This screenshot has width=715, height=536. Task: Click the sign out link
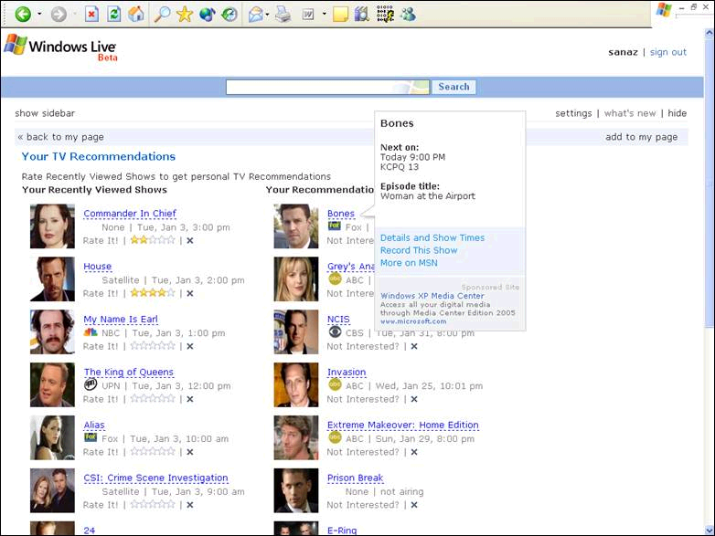[x=668, y=52]
